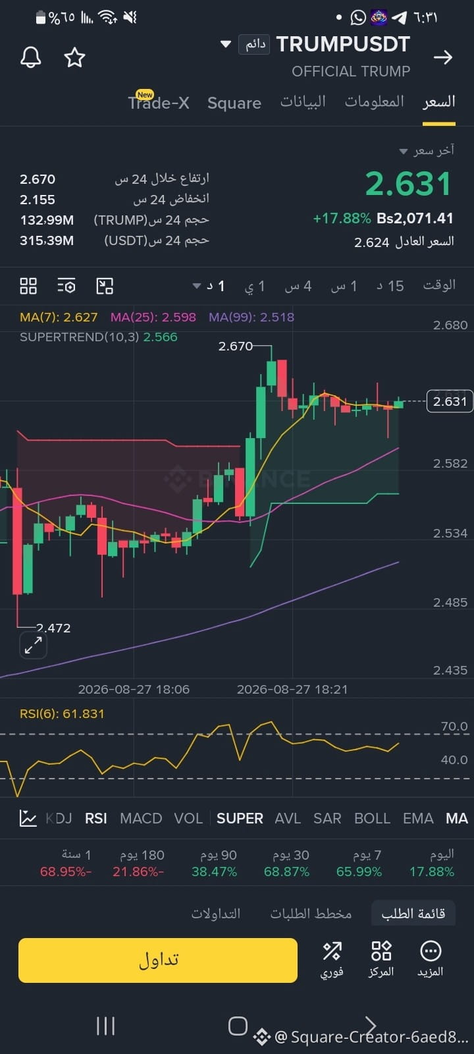Viewport: 474px width, 1054px height.
Task: Tap the 180 يوم 21.86%- performance
Action: tap(139, 863)
